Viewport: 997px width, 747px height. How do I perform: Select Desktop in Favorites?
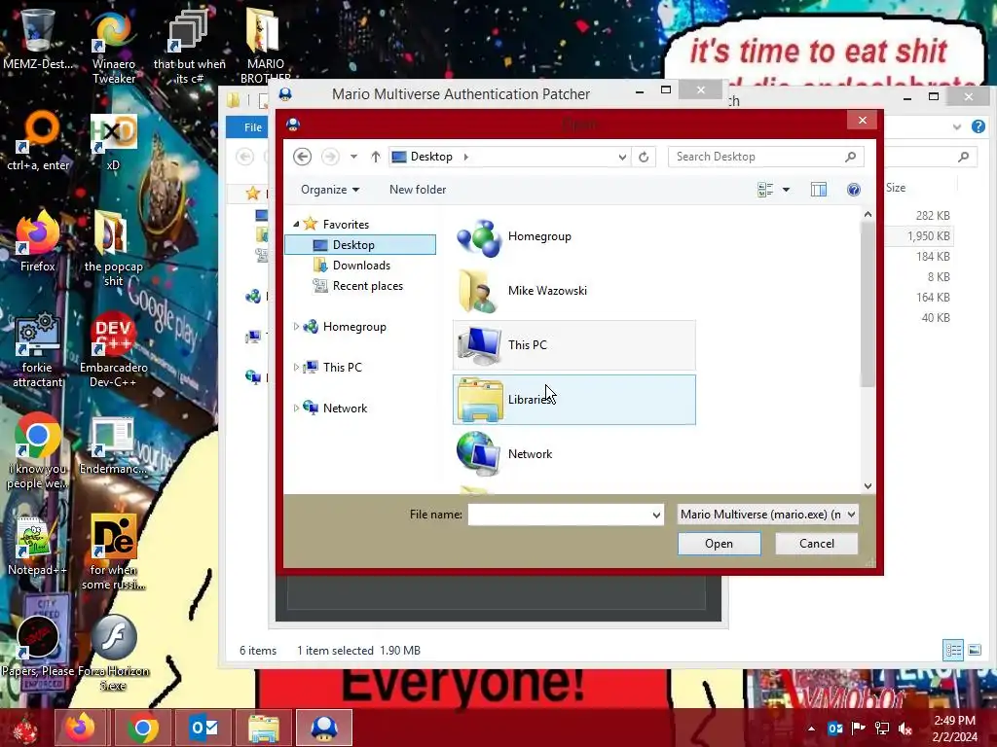[x=360, y=244]
